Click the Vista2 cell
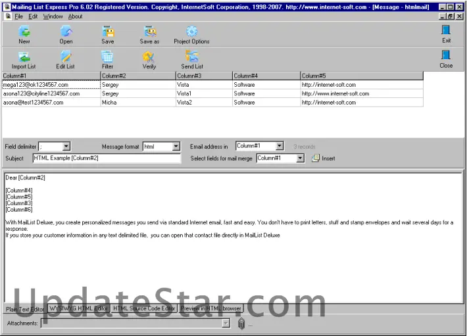 [x=204, y=103]
